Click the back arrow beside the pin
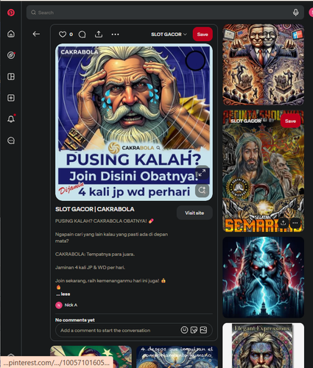Image resolution: width=313 pixels, height=368 pixels. (36, 34)
